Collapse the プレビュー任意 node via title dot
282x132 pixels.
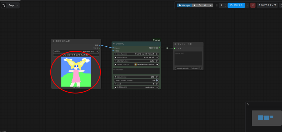click(x=175, y=44)
